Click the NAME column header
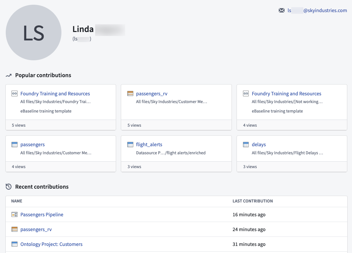Screen dimensions: 352x253 pyautogui.click(x=17, y=201)
